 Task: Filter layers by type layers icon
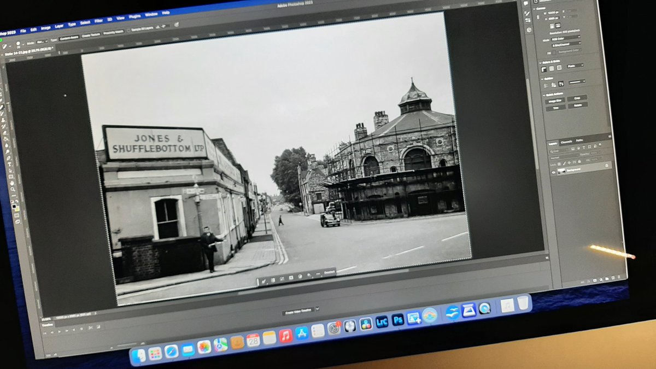584,148
